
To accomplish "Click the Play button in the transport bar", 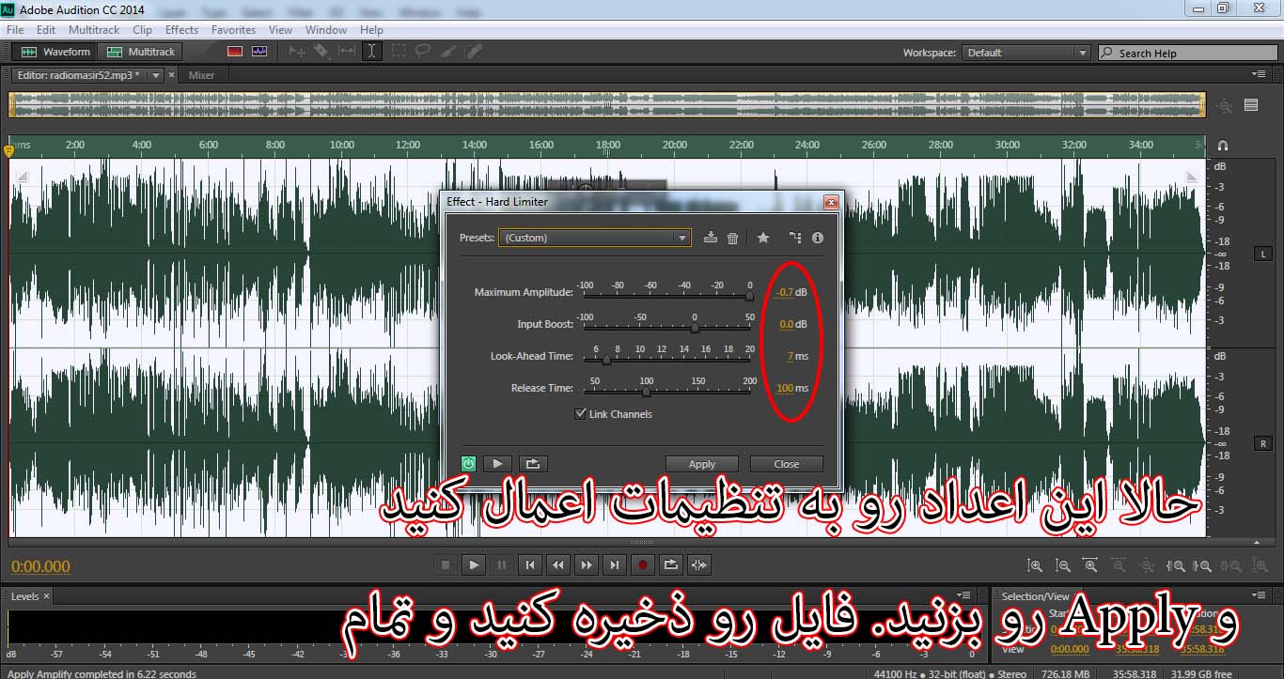I will [x=474, y=564].
